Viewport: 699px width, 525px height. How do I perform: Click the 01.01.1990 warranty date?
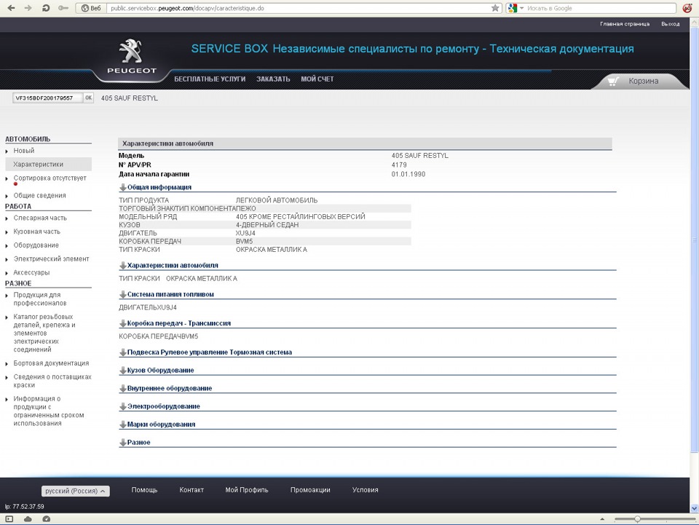(408, 174)
